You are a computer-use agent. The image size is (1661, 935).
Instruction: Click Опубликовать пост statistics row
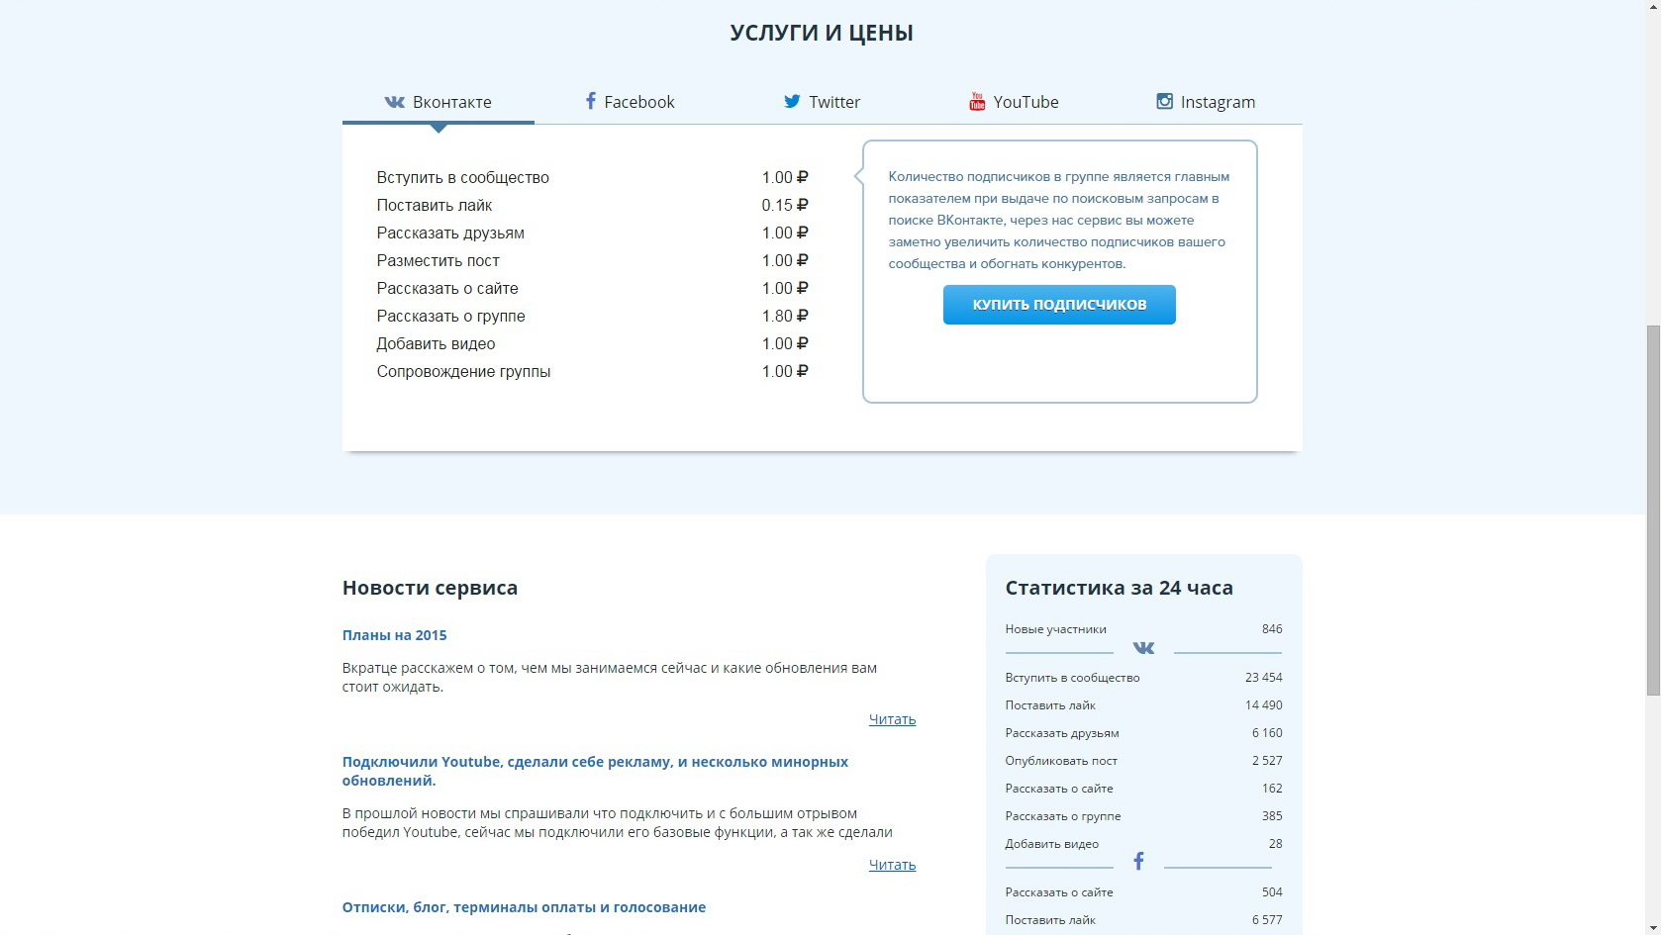(1143, 761)
